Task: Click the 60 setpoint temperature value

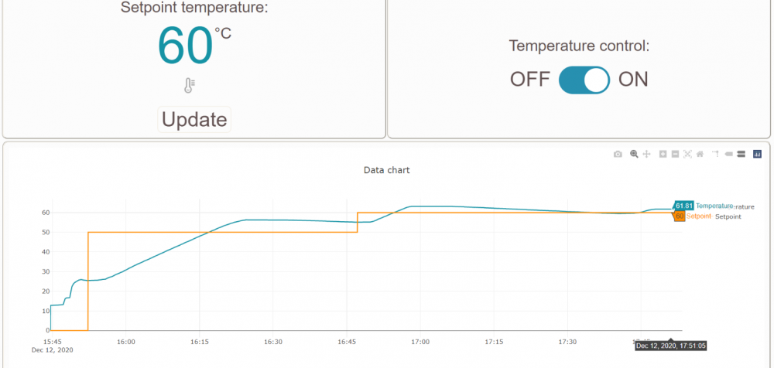Action: (186, 48)
